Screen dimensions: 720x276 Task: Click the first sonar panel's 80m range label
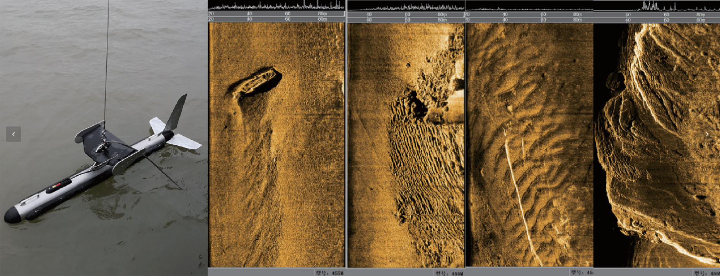coord(322,13)
